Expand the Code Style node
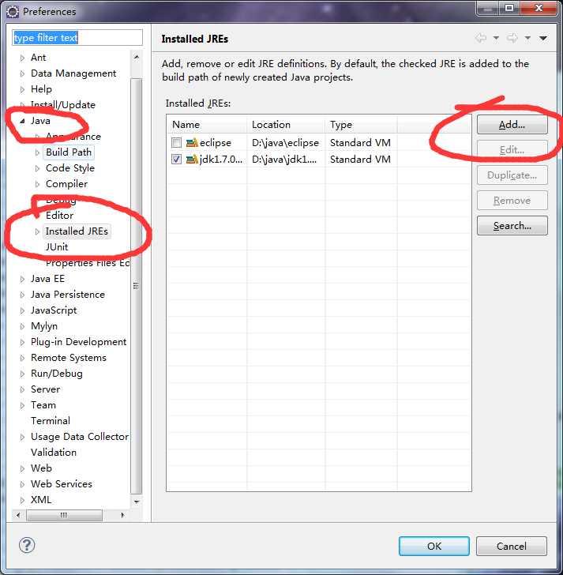 click(37, 168)
